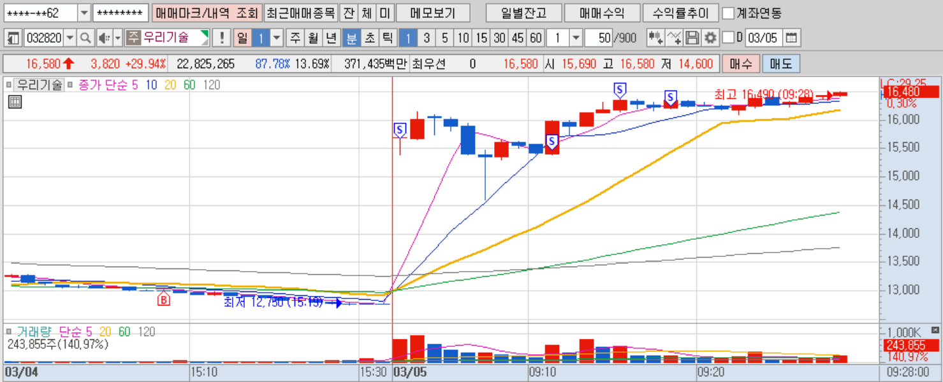Select the 3 minute interval
Viewport: 943px width, 382px height.
[x=427, y=38]
